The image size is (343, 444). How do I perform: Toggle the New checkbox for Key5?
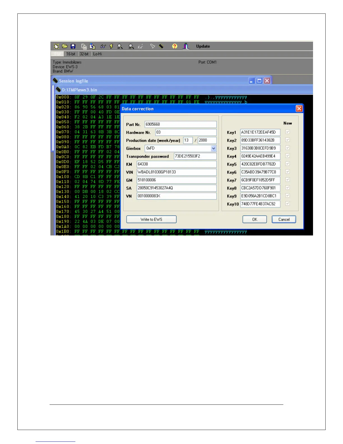(288, 164)
